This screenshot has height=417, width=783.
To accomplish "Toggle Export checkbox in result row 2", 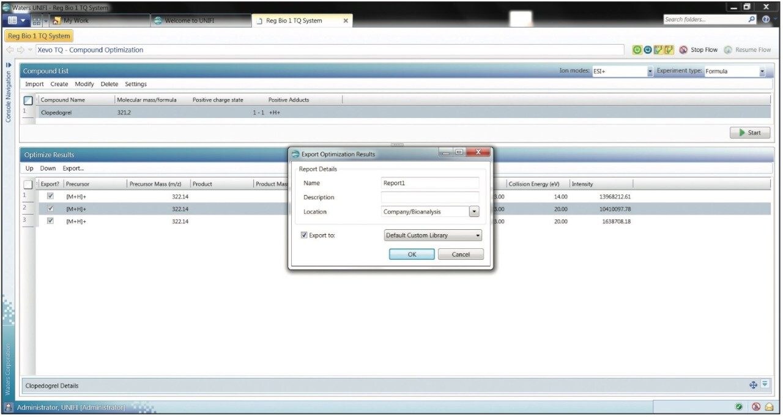I will tap(50, 208).
